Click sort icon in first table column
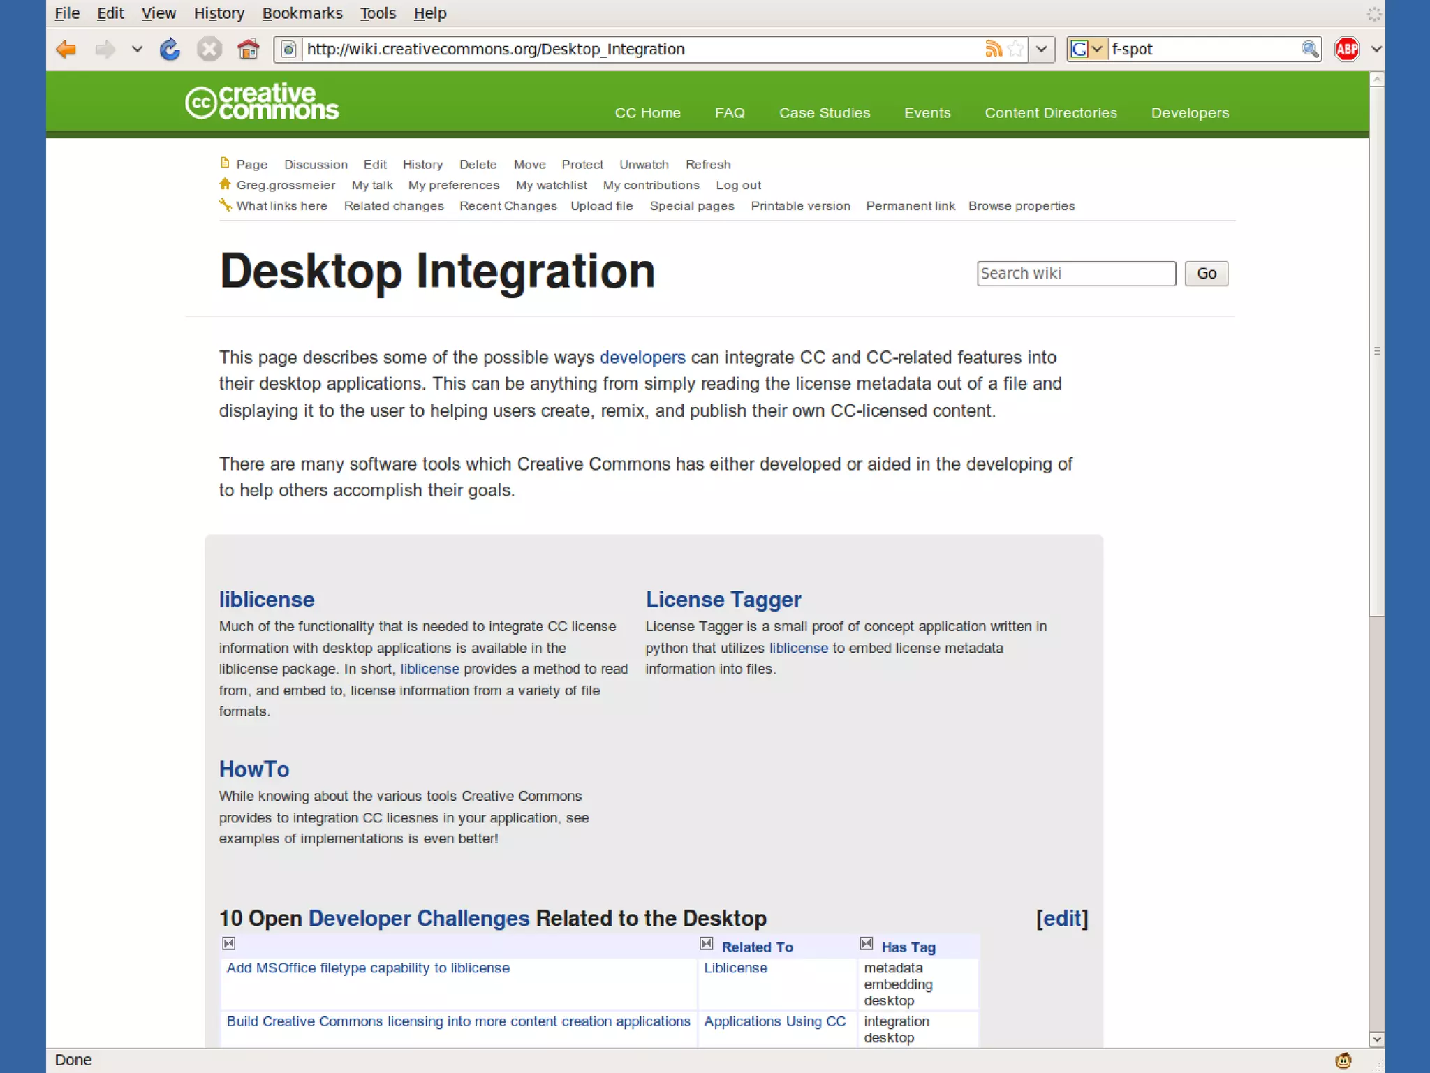The height and width of the screenshot is (1073, 1430). tap(229, 944)
